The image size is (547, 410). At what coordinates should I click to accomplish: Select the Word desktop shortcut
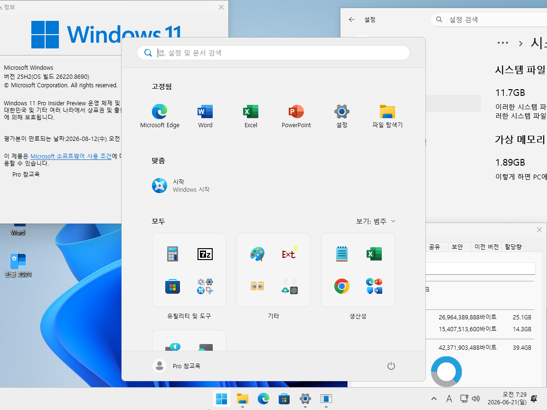pyautogui.click(x=18, y=229)
